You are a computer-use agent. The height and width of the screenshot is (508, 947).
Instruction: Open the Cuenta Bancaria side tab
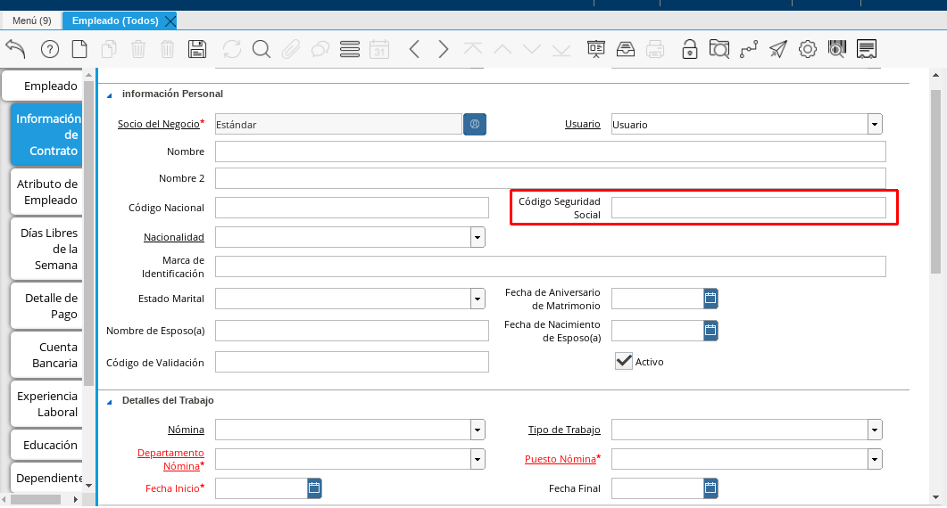(47, 355)
